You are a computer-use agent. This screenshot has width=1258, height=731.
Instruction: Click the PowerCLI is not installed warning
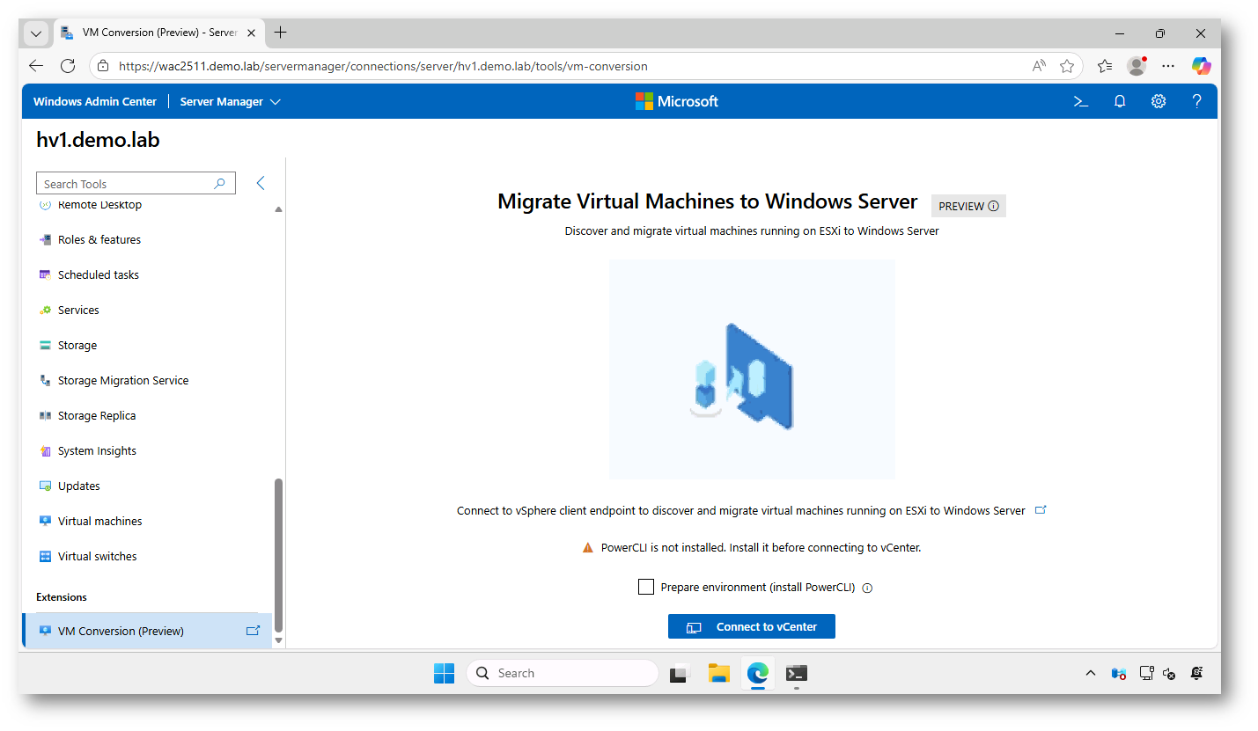click(752, 547)
